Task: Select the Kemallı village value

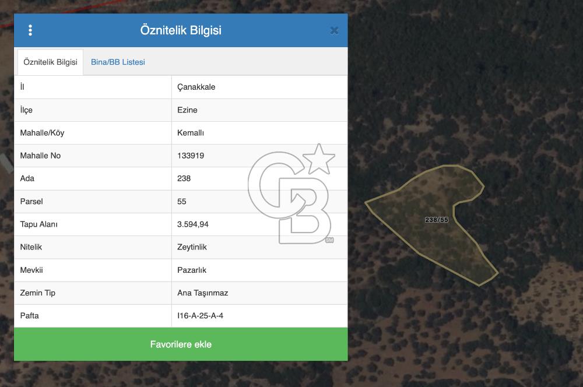Action: [x=191, y=132]
